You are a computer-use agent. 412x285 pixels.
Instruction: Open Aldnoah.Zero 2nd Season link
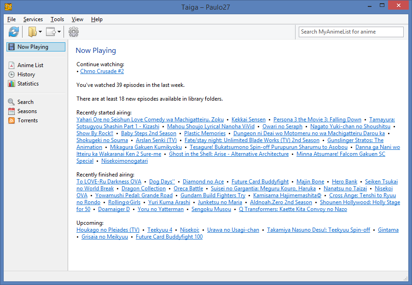pos(281,202)
